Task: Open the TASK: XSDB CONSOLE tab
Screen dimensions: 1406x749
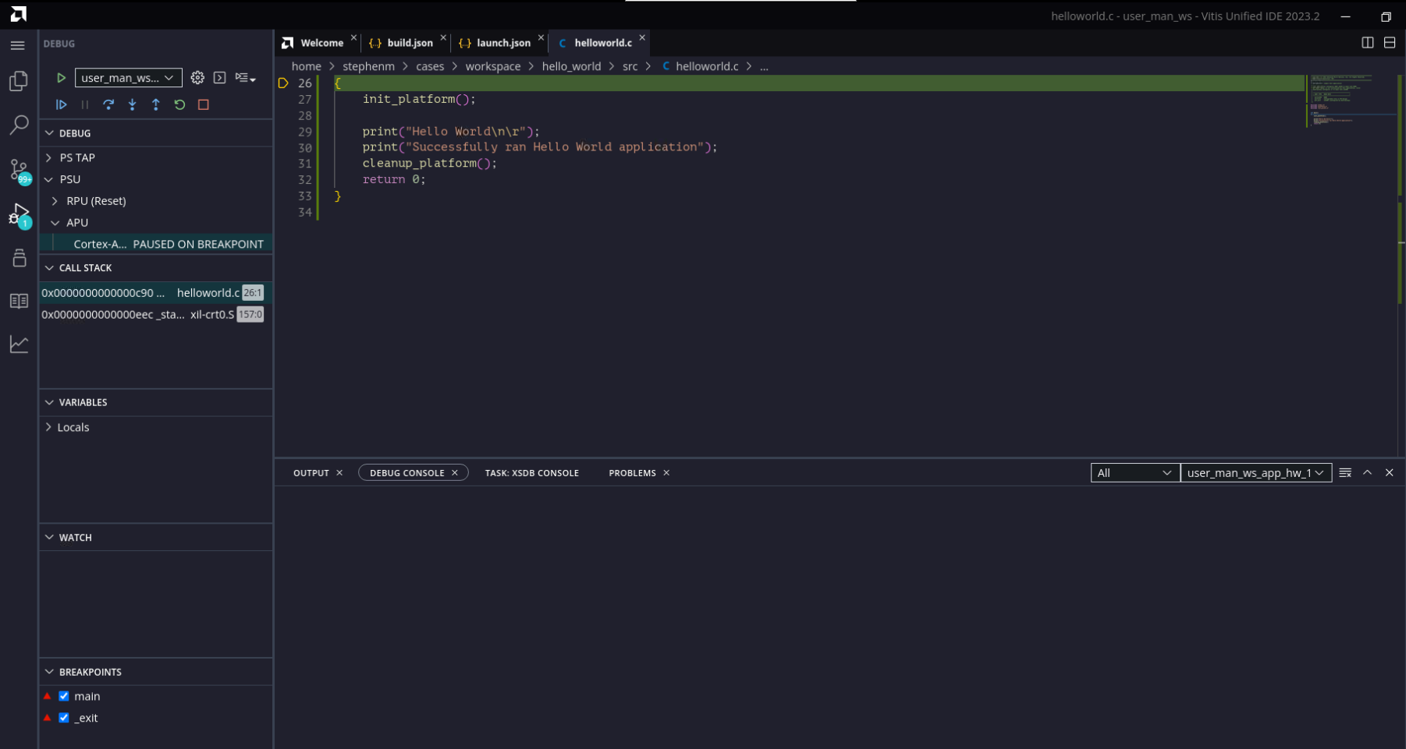Action: click(x=532, y=473)
